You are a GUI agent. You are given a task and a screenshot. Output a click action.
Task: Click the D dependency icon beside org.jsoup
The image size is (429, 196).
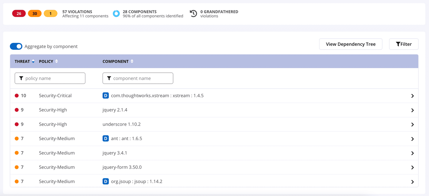tap(105, 181)
